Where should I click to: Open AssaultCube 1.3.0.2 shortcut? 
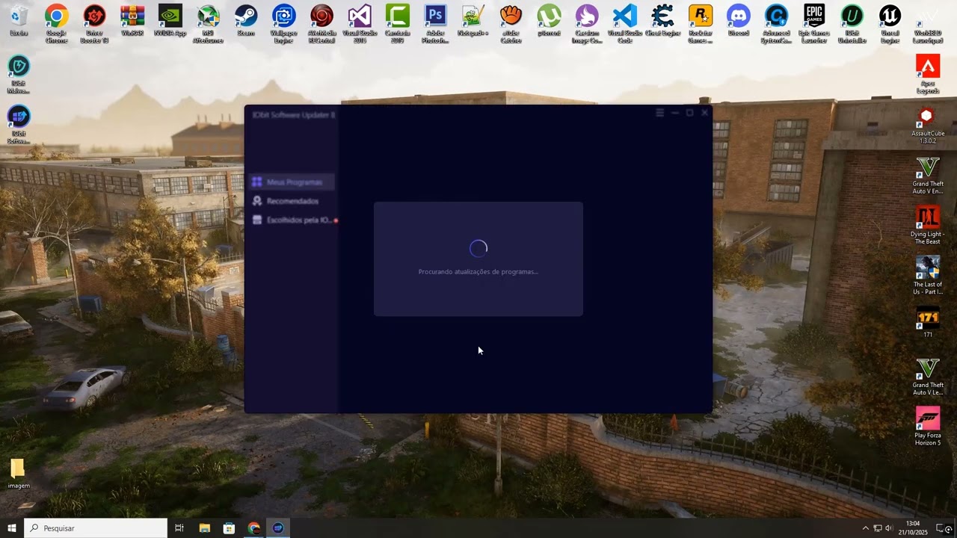(928, 125)
